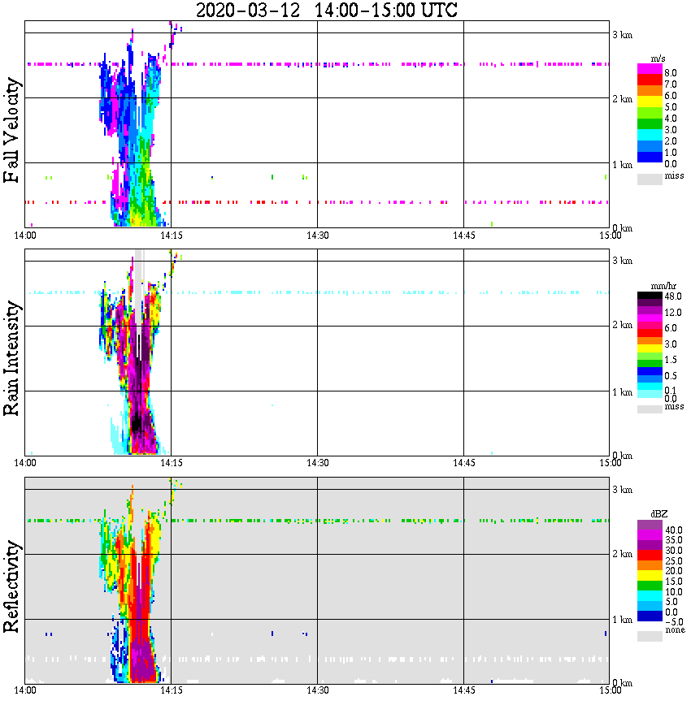Image resolution: width=691 pixels, height=705 pixels.
Task: Click the "8.0" value in the Fall Velocity legend
Action: 671,73
